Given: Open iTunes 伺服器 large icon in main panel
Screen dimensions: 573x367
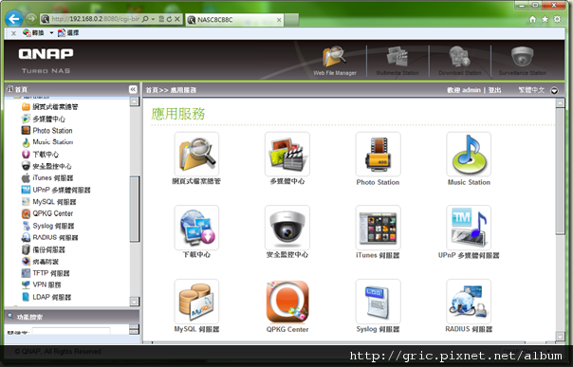Looking at the screenshot, I should (x=378, y=228).
